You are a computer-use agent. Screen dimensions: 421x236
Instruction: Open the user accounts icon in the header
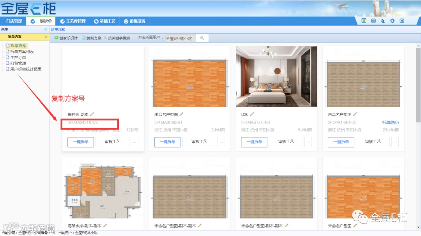[x=383, y=21]
